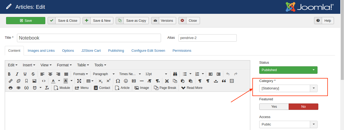The width and height of the screenshot is (344, 130).
Task: Click the Help button
Action: (x=324, y=21)
